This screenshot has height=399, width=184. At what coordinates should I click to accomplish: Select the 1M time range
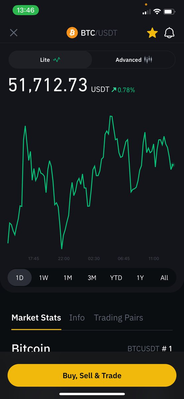tap(68, 278)
